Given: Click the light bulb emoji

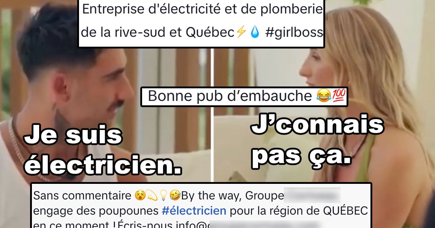Looking at the screenshot, I should point(163,196).
